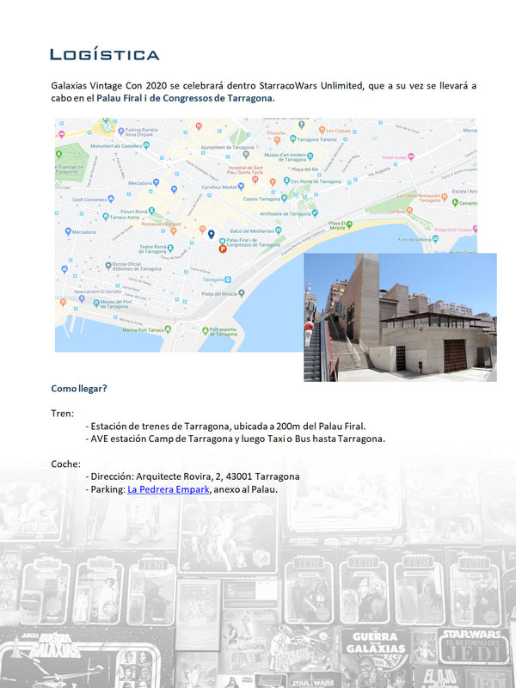Click the Museu d'art modern map pin
516x688 pixels.
point(310,157)
